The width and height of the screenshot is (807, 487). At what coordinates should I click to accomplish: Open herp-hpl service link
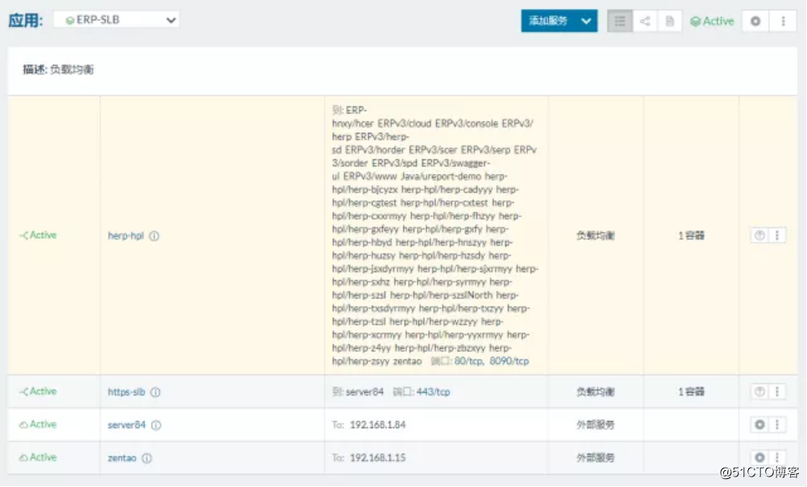[x=126, y=236]
